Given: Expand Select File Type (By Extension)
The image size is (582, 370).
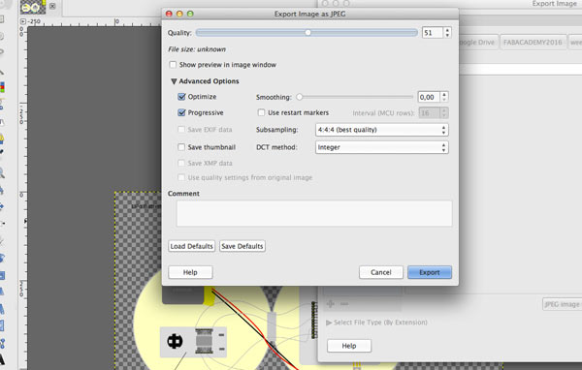Looking at the screenshot, I should coord(329,323).
